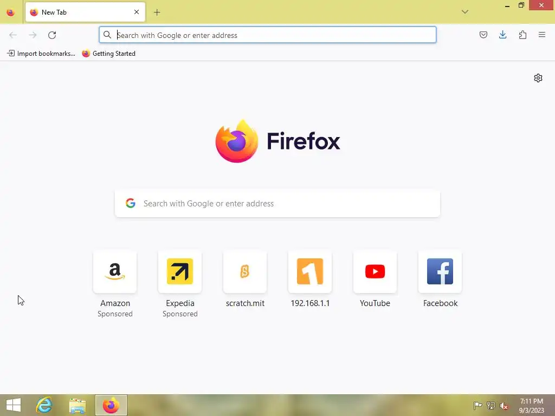Open the Downloads panel icon

(x=502, y=35)
